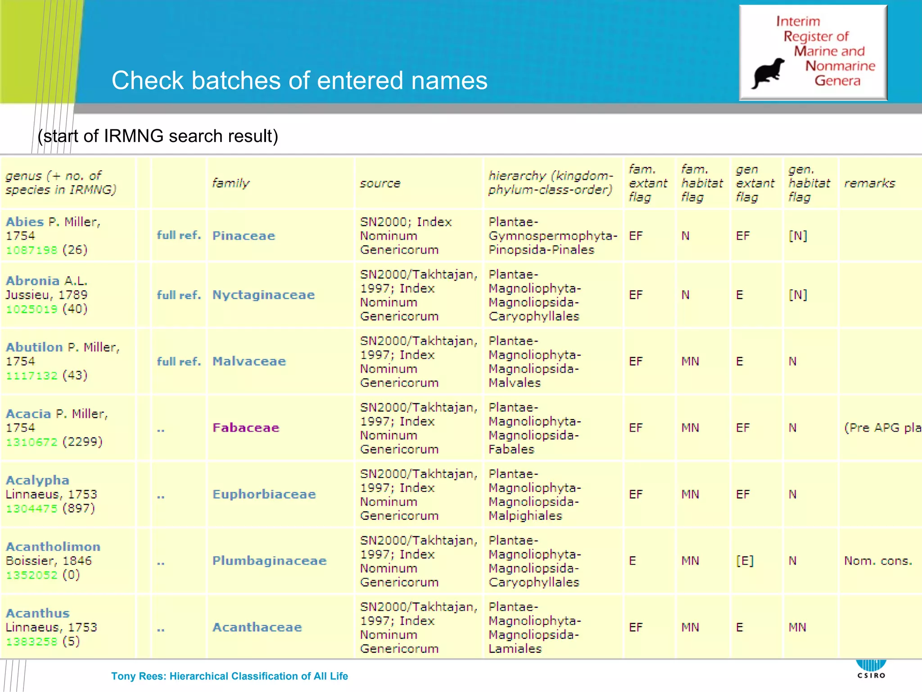
Task: Click hierarchy text ending in Pinopsida-Pinales
Action: (553, 236)
